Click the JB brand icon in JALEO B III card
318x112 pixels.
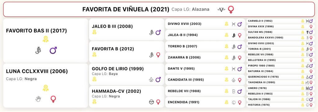point(151,33)
